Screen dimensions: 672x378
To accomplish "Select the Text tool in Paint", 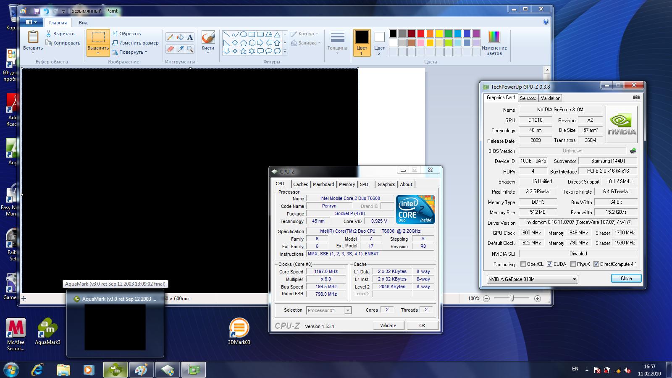I will coord(190,37).
